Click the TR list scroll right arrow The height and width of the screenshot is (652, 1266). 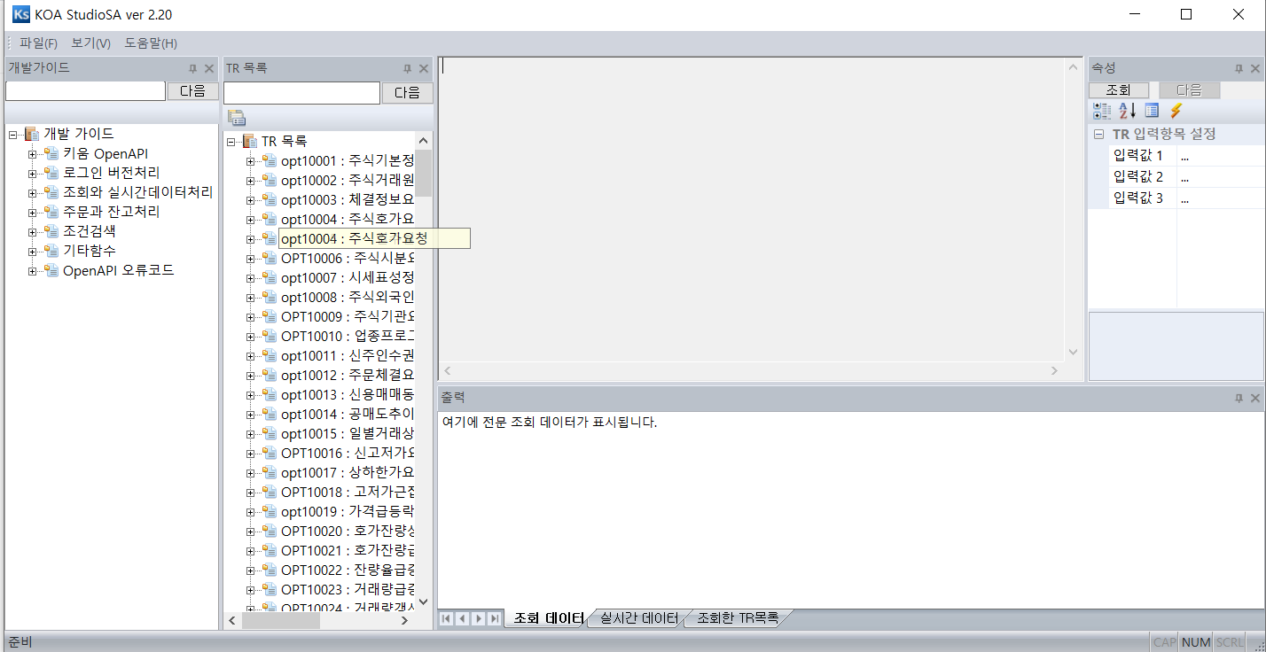coord(404,621)
